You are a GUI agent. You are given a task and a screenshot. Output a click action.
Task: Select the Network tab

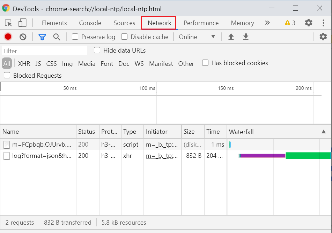pos(160,23)
